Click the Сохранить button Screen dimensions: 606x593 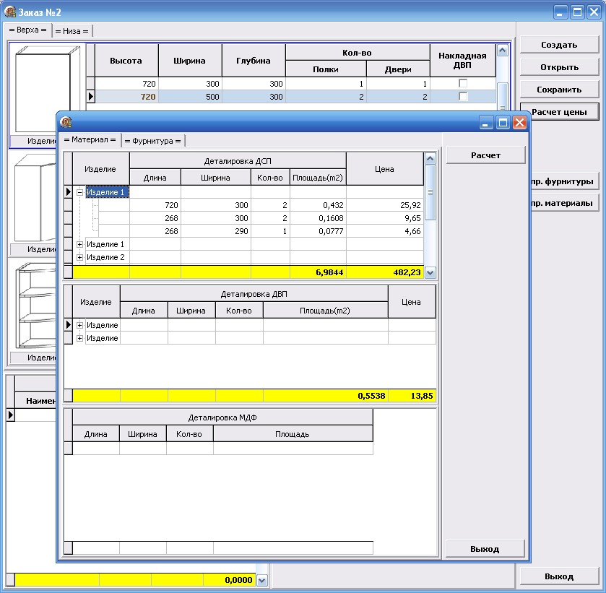(559, 90)
